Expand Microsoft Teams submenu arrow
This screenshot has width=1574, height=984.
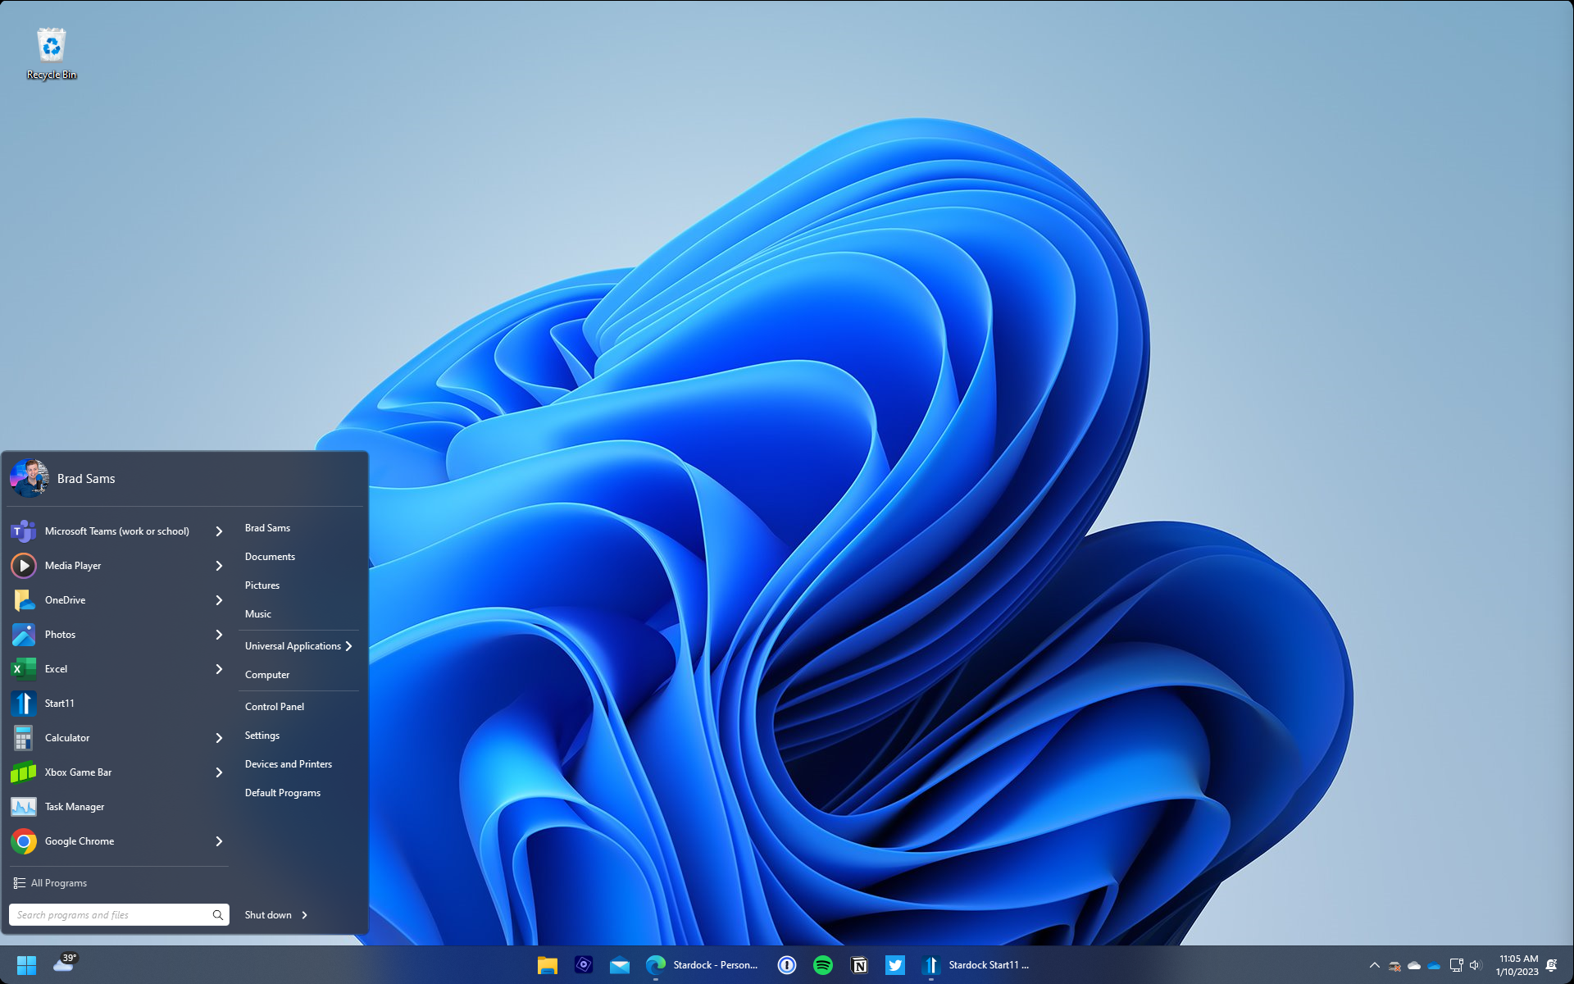click(x=217, y=531)
